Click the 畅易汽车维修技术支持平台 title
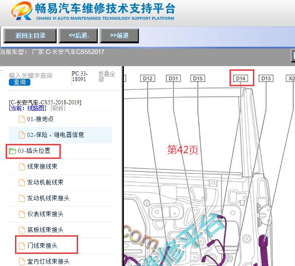 105,9
